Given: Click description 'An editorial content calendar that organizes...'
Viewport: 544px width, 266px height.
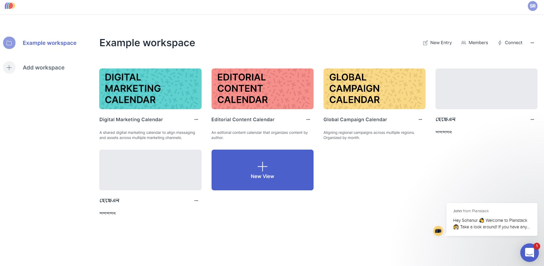Looking at the screenshot, I should pyautogui.click(x=260, y=135).
